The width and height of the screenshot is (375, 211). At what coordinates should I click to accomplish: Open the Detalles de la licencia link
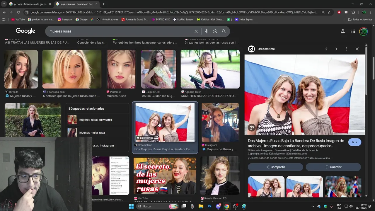coord(305,150)
